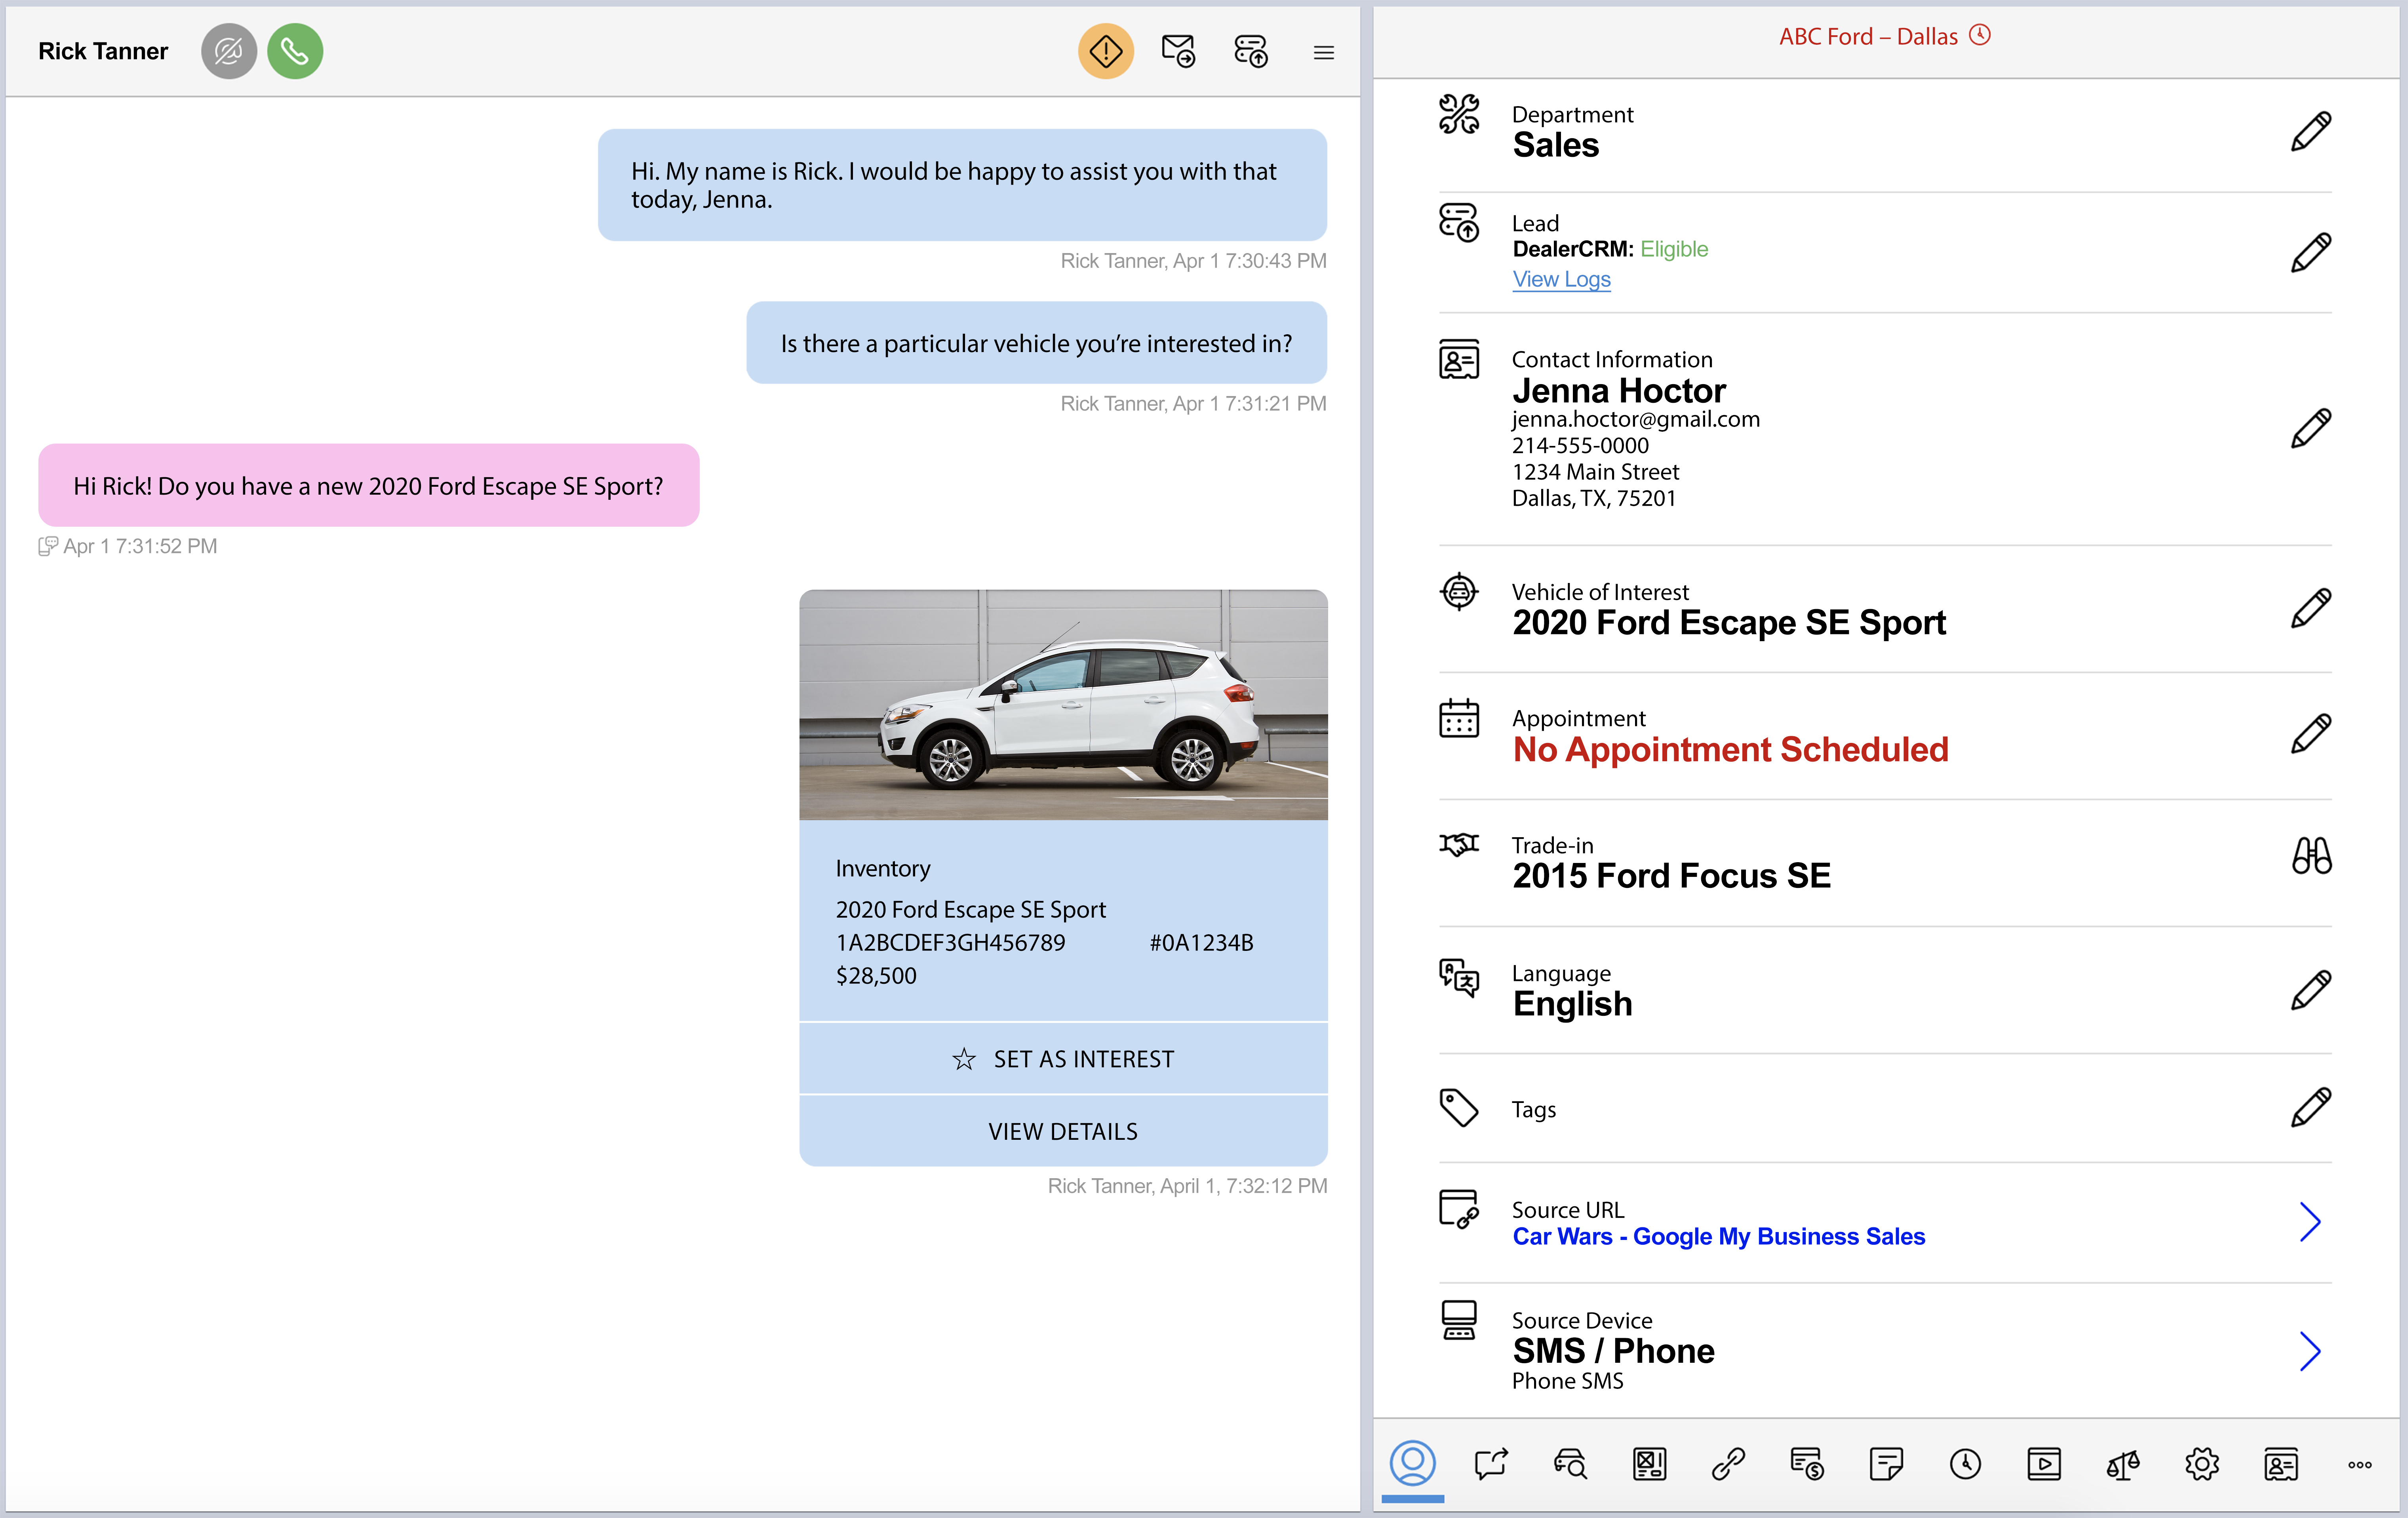2408x1518 pixels.
Task: Open the contact card tab in bottom bar
Action: click(x=2281, y=1464)
